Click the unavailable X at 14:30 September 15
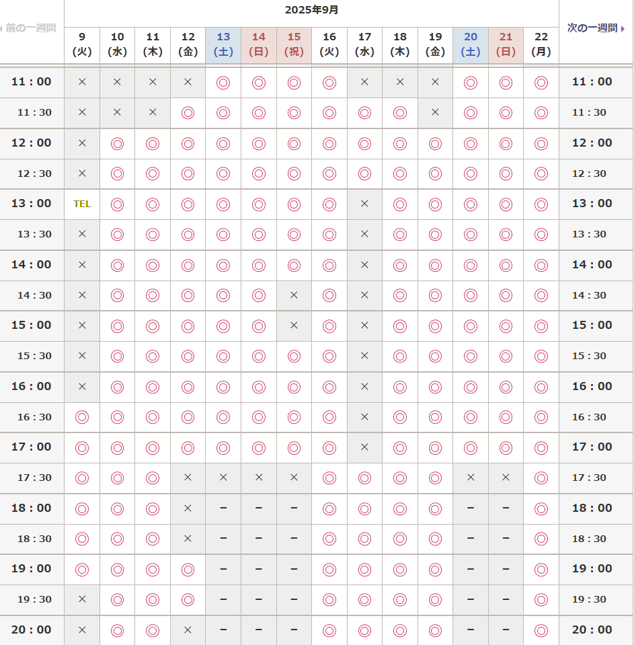Image resolution: width=634 pixels, height=645 pixels. 294,295
